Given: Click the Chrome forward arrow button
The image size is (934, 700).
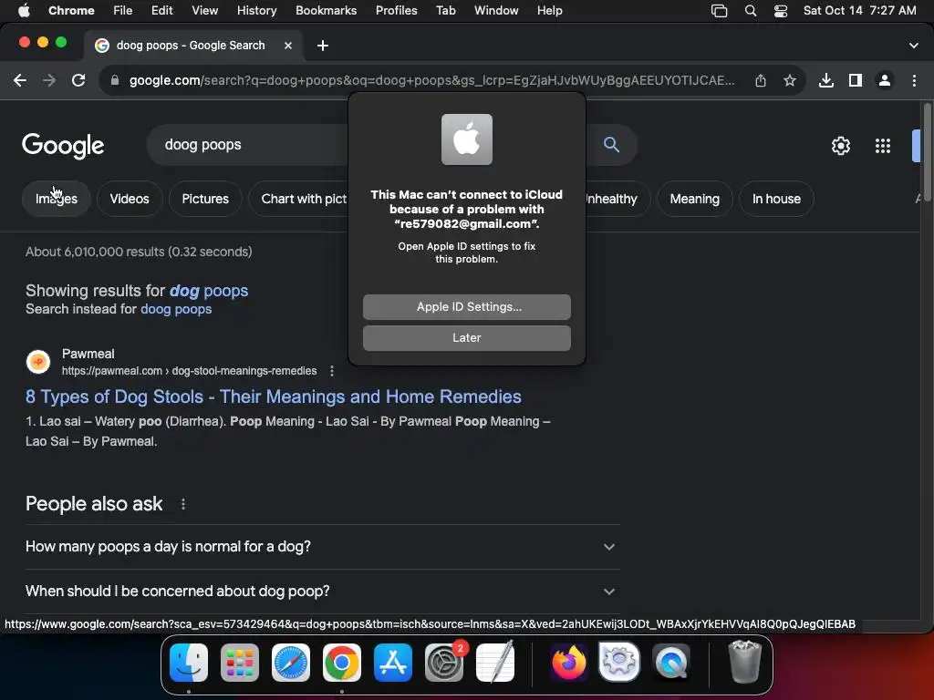Looking at the screenshot, I should point(49,80).
